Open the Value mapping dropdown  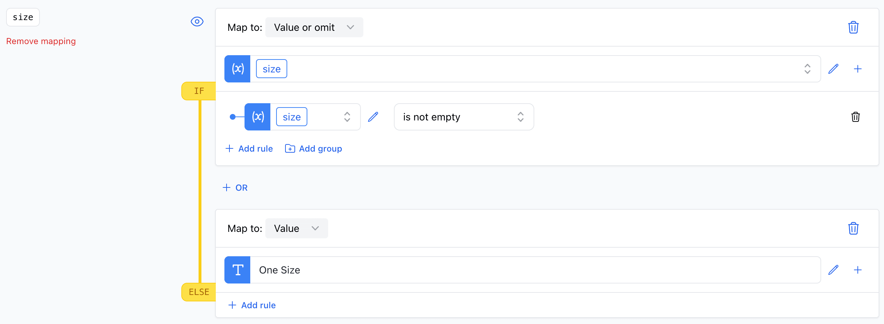[x=297, y=228]
